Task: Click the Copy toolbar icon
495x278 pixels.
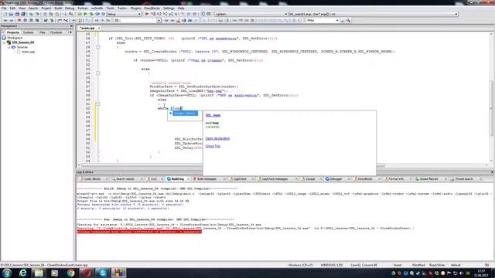Action: click(x=51, y=14)
